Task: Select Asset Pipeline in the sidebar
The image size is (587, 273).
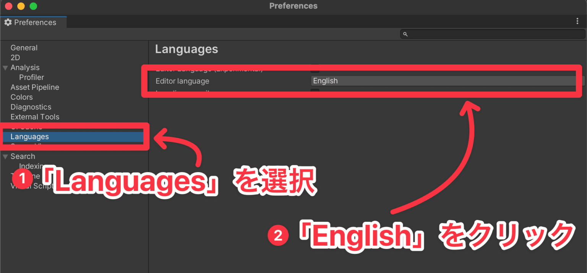Action: (35, 87)
